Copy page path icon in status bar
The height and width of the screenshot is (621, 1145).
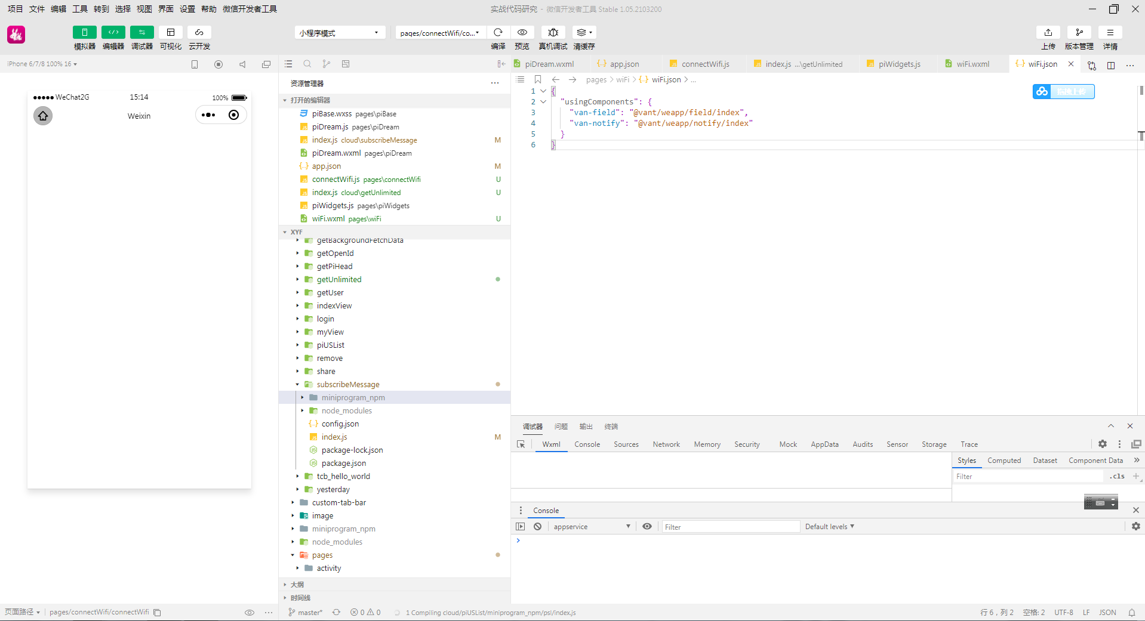coord(158,613)
